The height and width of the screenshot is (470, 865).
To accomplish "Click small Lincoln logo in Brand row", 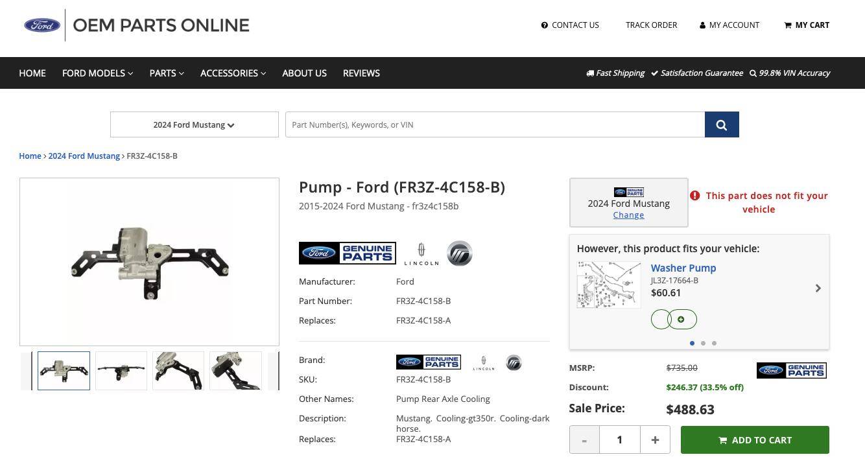I will point(483,363).
